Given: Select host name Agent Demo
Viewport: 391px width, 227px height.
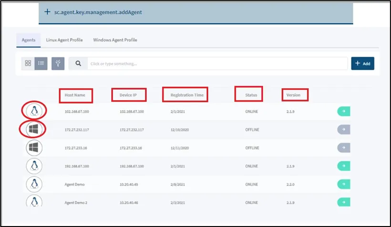Looking at the screenshot, I should click(74, 185).
